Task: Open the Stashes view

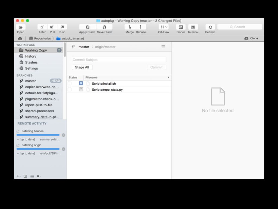Action: coord(39,62)
